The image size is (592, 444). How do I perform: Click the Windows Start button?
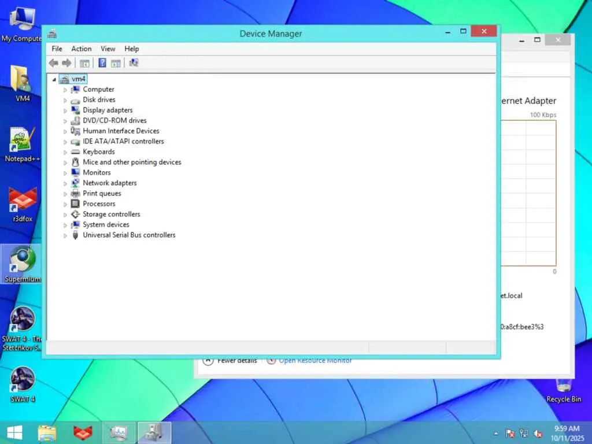click(14, 432)
